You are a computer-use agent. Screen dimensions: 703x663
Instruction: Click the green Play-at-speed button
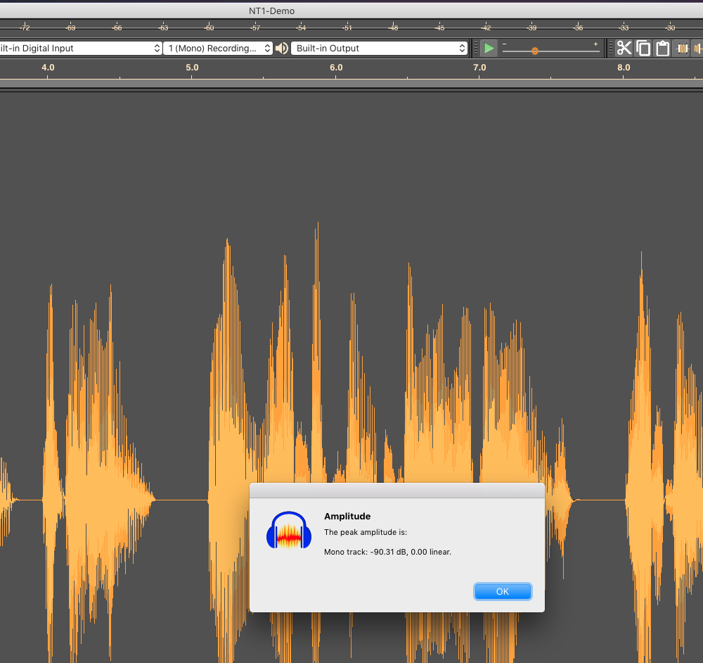click(489, 48)
